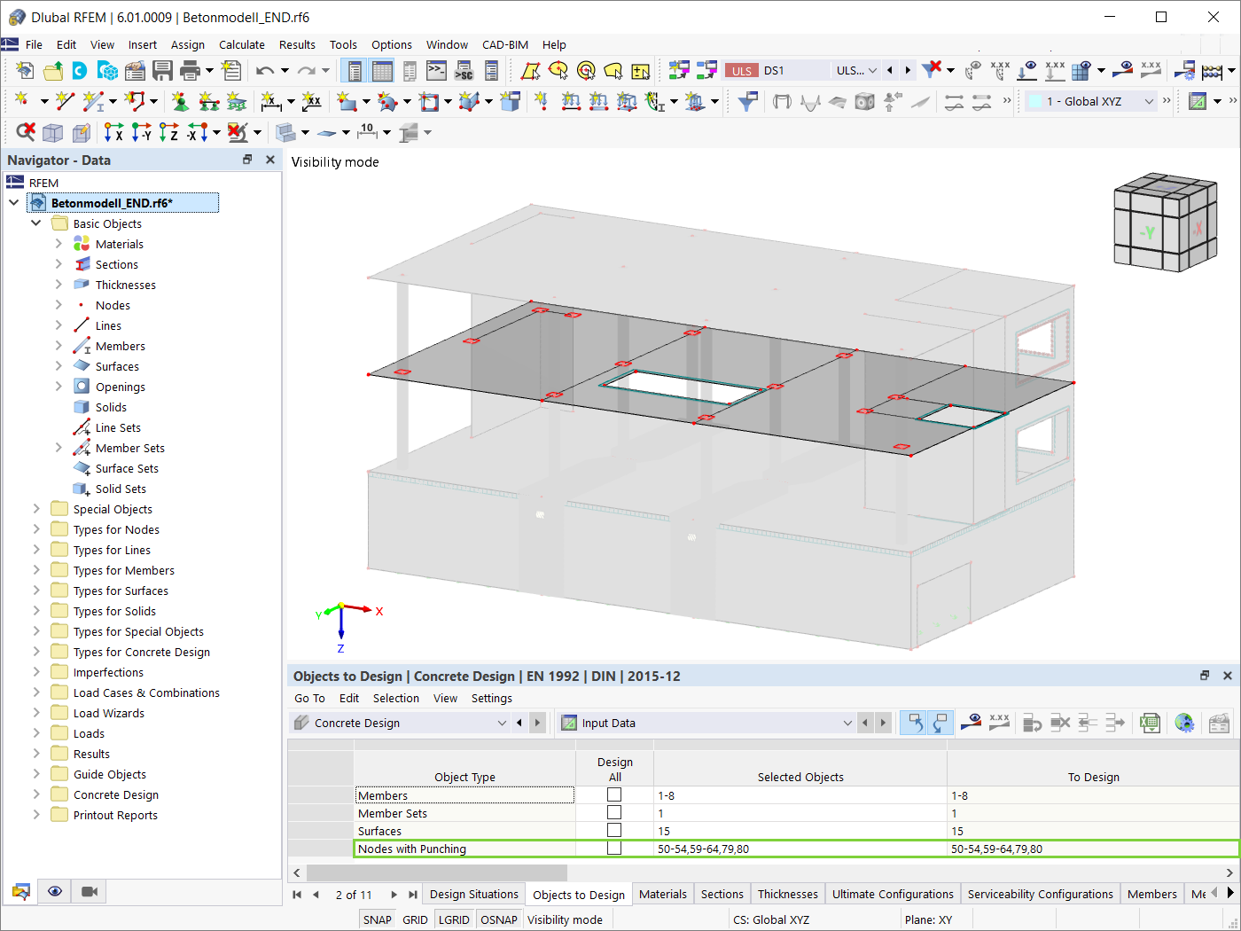Image resolution: width=1241 pixels, height=931 pixels.
Task: Check Design All for Surfaces row
Action: 614,830
